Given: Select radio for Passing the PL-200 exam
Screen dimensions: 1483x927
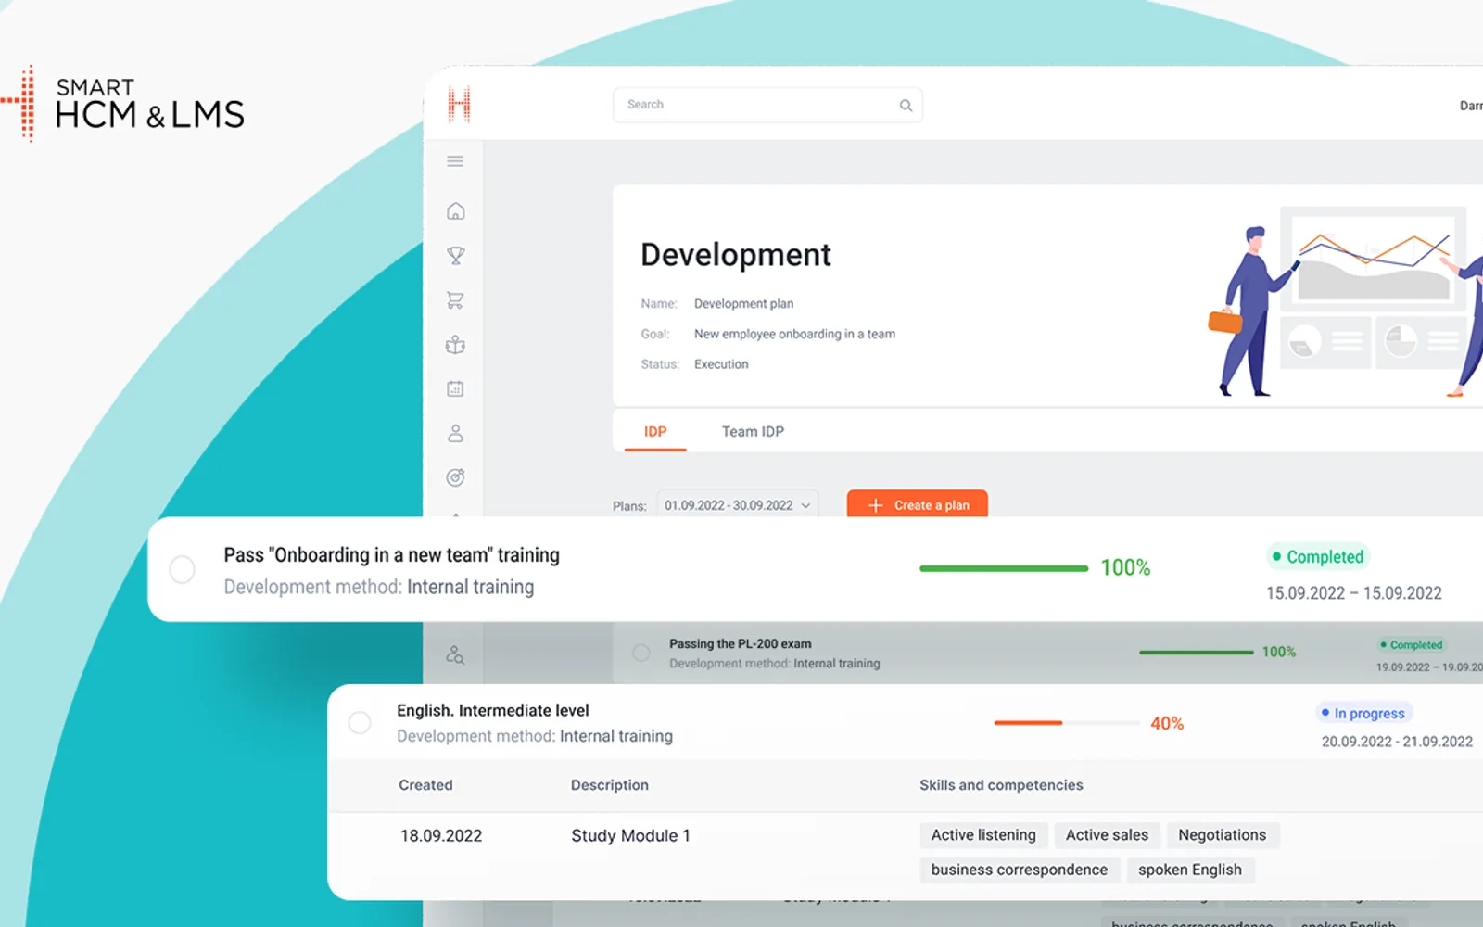Looking at the screenshot, I should click(641, 653).
